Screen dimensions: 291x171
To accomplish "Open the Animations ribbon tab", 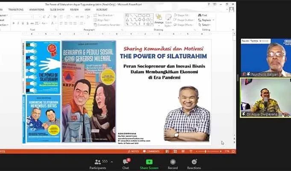I will click(x=37, y=9).
